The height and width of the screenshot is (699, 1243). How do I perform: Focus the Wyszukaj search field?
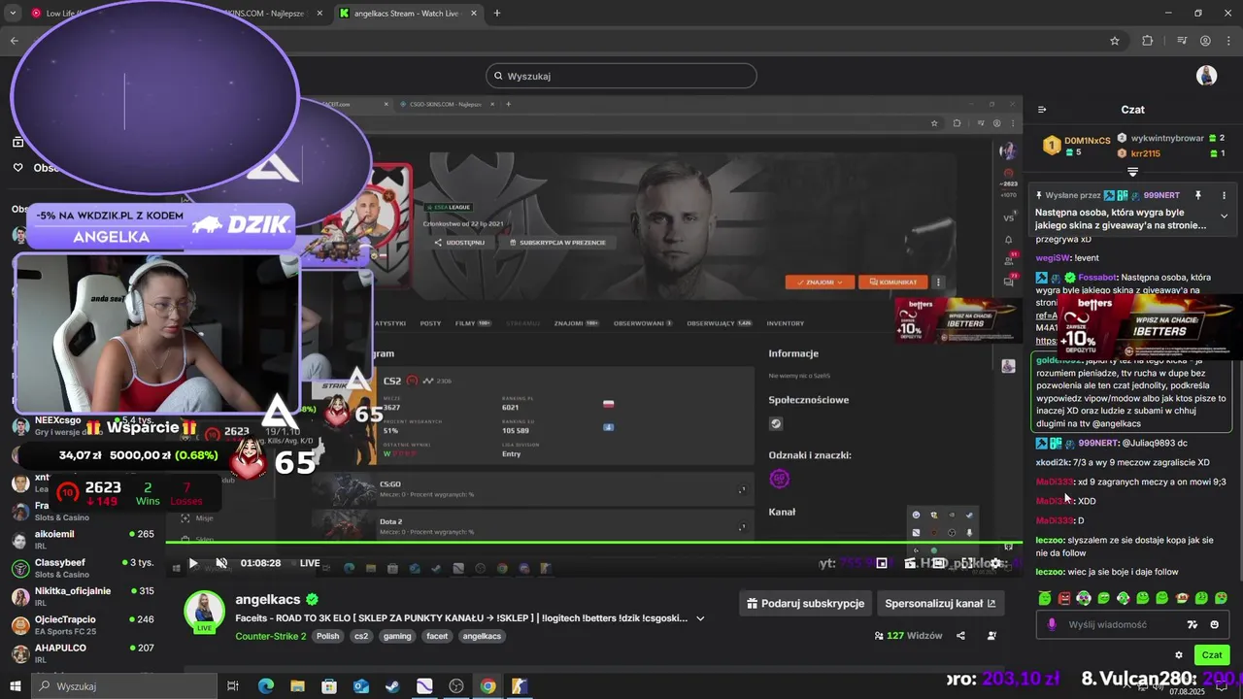(x=621, y=76)
